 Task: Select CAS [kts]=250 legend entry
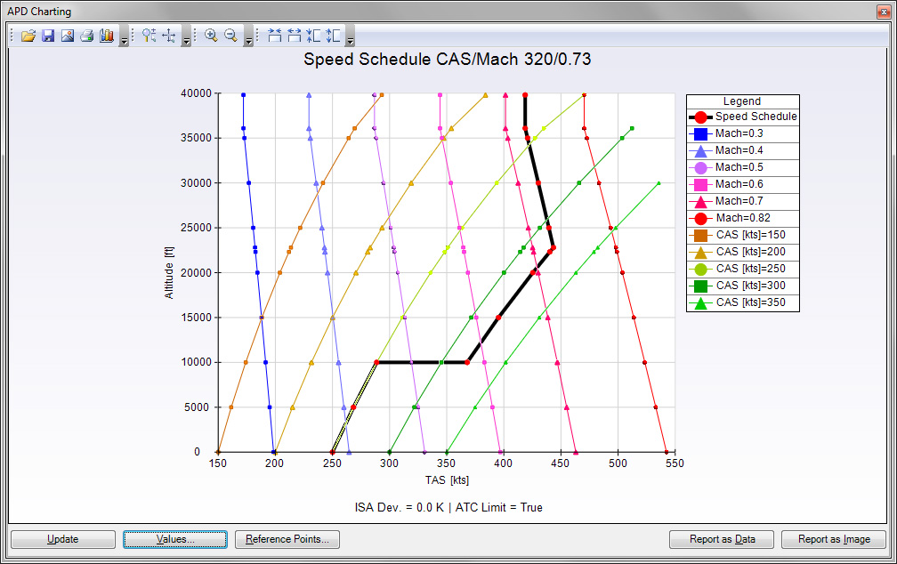pos(742,269)
